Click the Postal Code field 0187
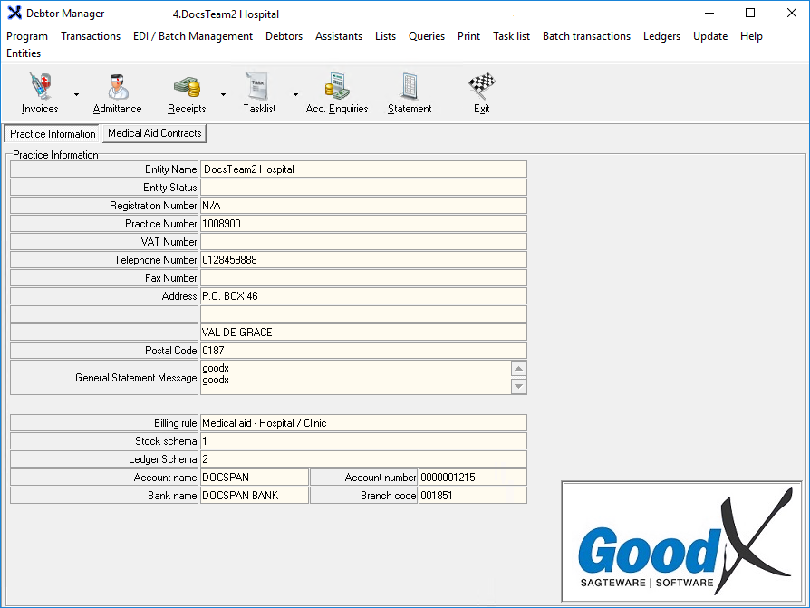Image resolution: width=810 pixels, height=608 pixels. [x=363, y=351]
